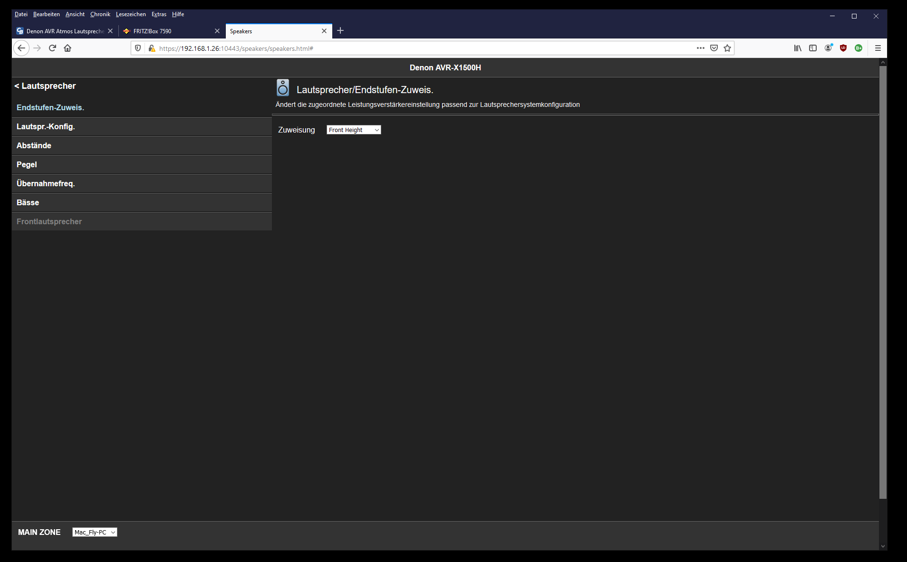This screenshot has height=562, width=907.
Task: Click scrollbar down arrow
Action: (x=883, y=546)
